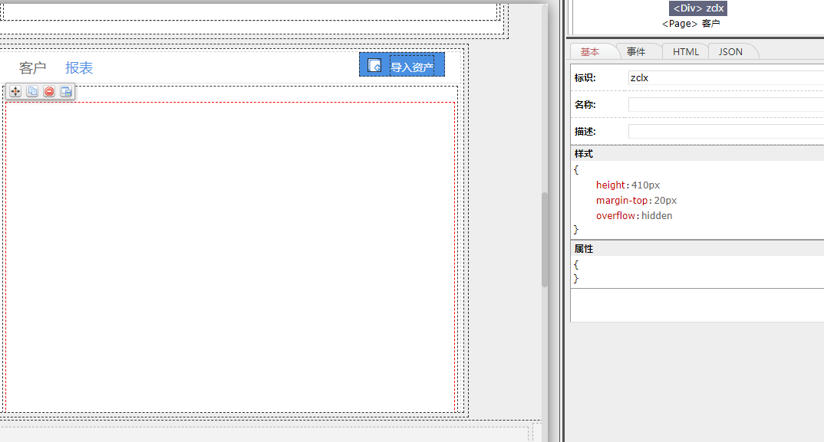This screenshot has width=824, height=442.
Task: Click the import icon inside blue button
Action: pos(374,66)
